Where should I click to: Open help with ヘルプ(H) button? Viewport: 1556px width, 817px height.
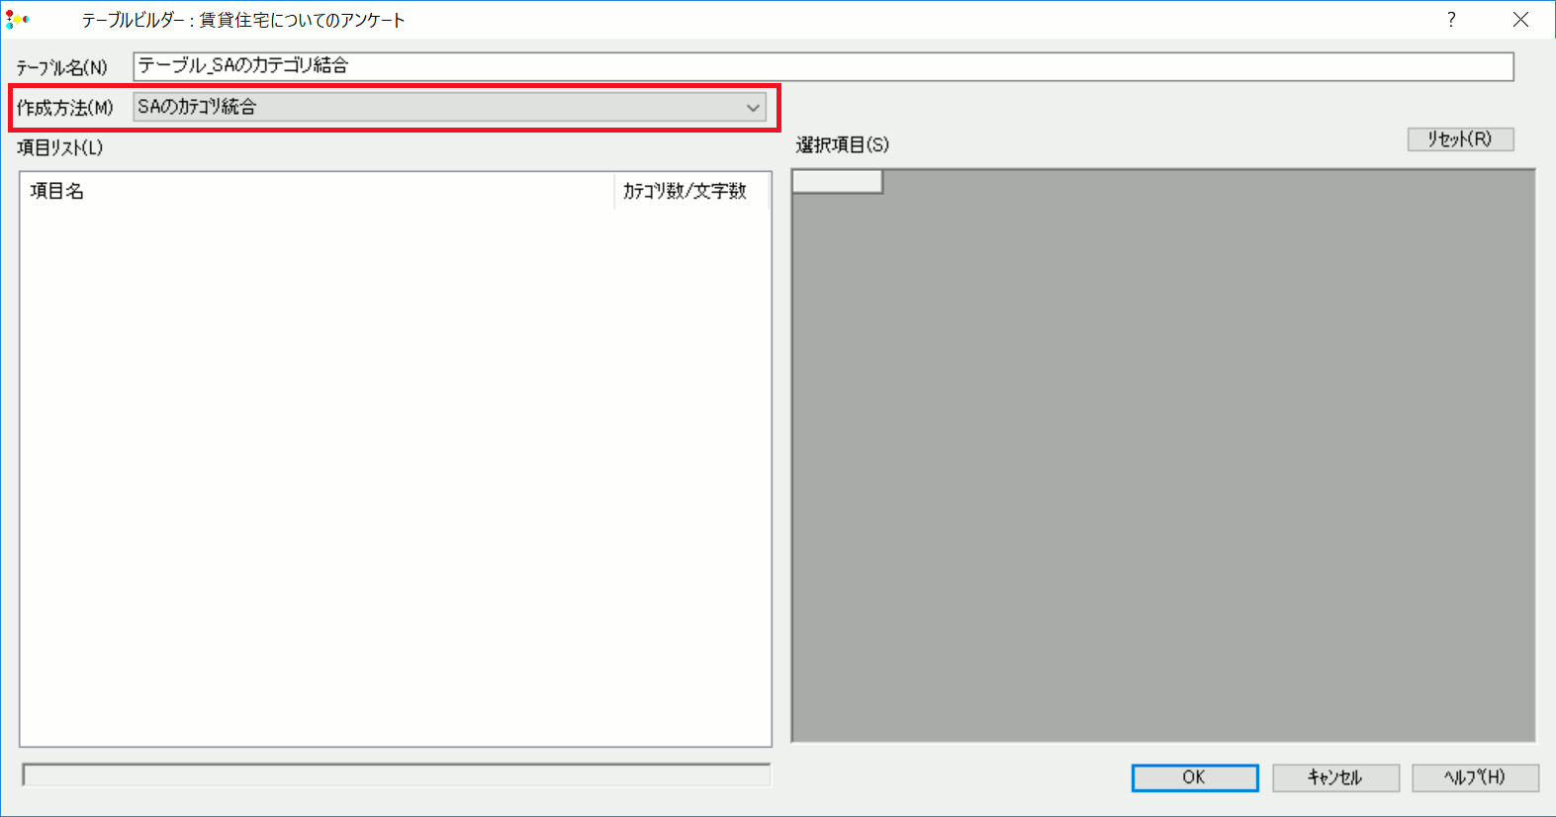pyautogui.click(x=1475, y=777)
